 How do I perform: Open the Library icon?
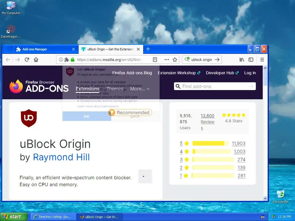(x=242, y=60)
